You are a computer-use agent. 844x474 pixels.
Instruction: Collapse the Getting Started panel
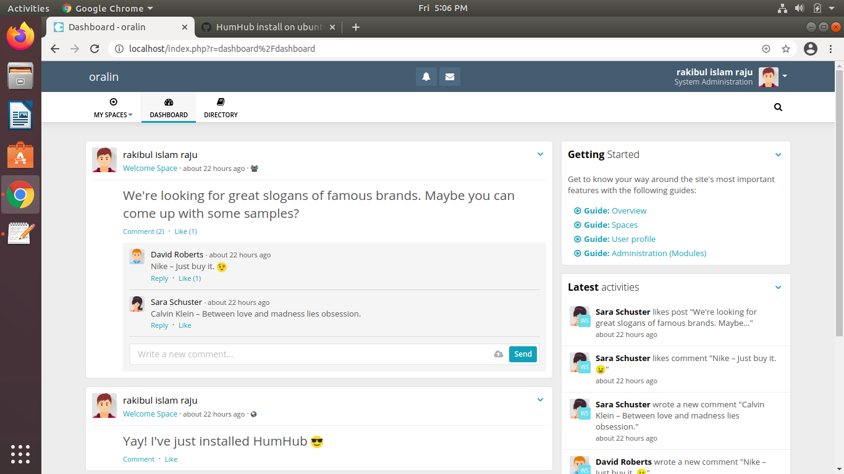[778, 155]
